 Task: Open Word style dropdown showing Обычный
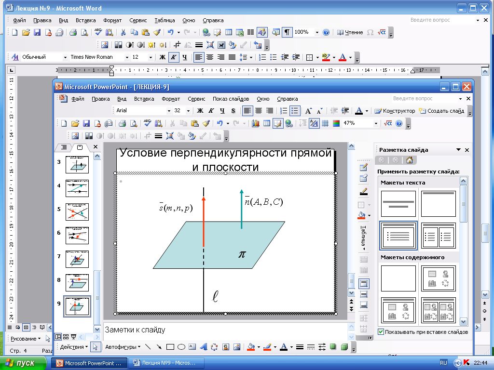[x=65, y=57]
